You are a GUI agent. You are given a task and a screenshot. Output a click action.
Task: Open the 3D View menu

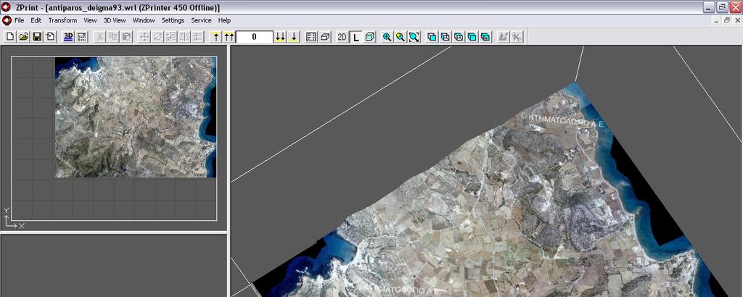(115, 20)
